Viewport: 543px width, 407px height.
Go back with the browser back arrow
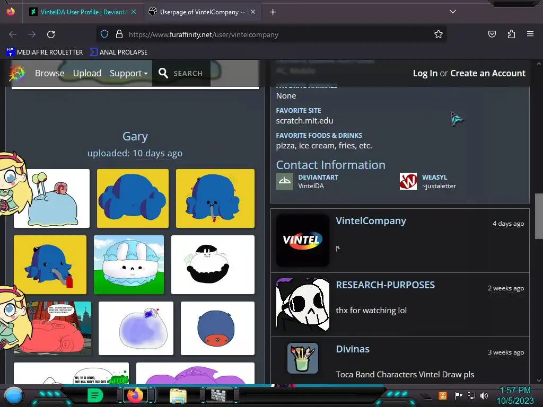13,34
